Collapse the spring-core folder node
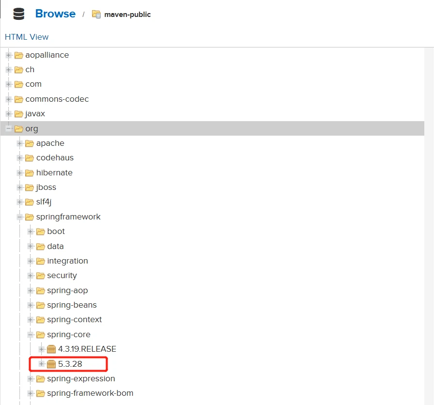This screenshot has width=434, height=405. click(31, 334)
